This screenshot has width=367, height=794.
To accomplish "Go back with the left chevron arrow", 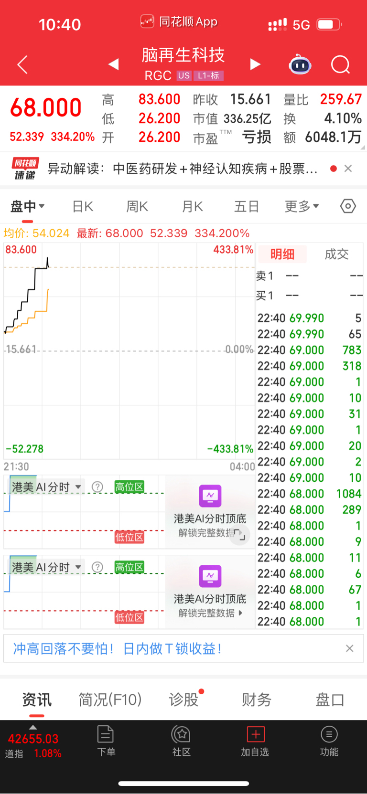I will (x=22, y=64).
